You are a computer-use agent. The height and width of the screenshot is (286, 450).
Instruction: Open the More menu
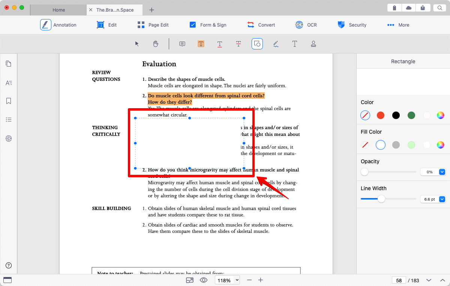(398, 25)
